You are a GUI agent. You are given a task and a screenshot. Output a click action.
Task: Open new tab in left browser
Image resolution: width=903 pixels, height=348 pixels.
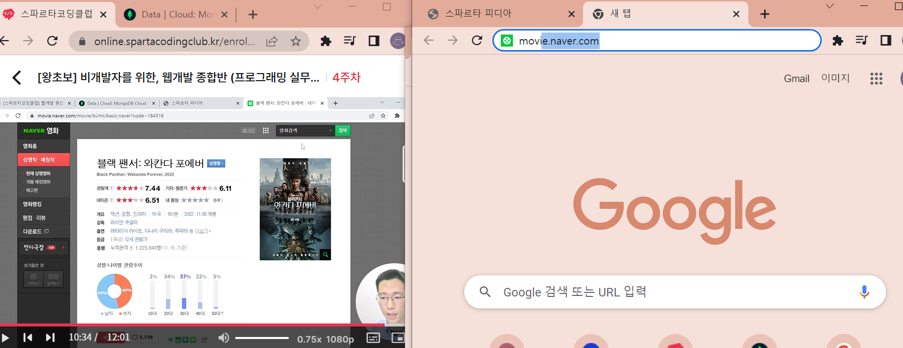253,15
